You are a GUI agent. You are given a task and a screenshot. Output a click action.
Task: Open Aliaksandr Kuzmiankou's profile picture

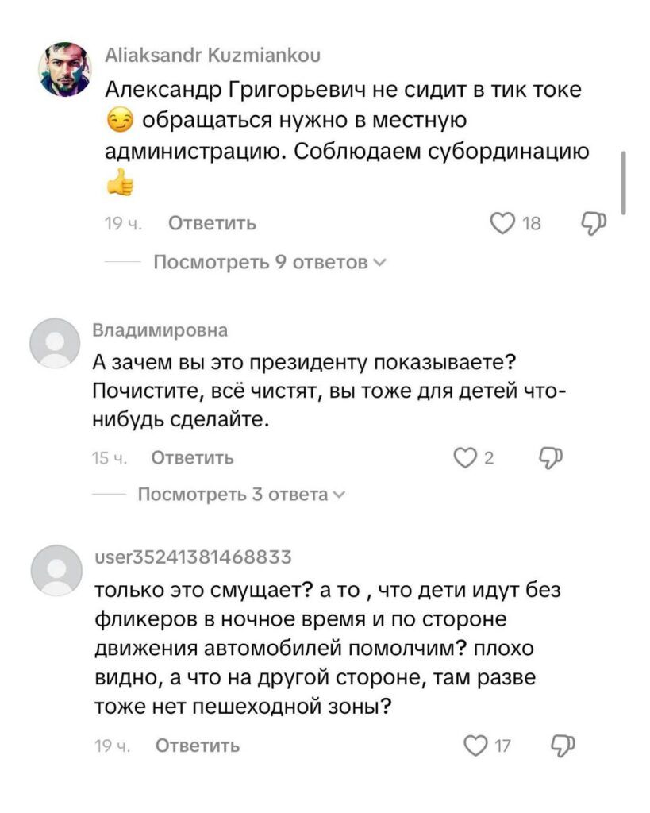pos(65,70)
